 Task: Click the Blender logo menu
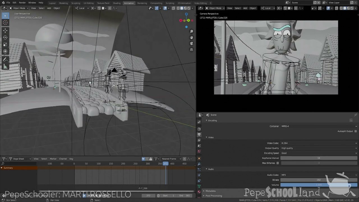(x=3, y=3)
